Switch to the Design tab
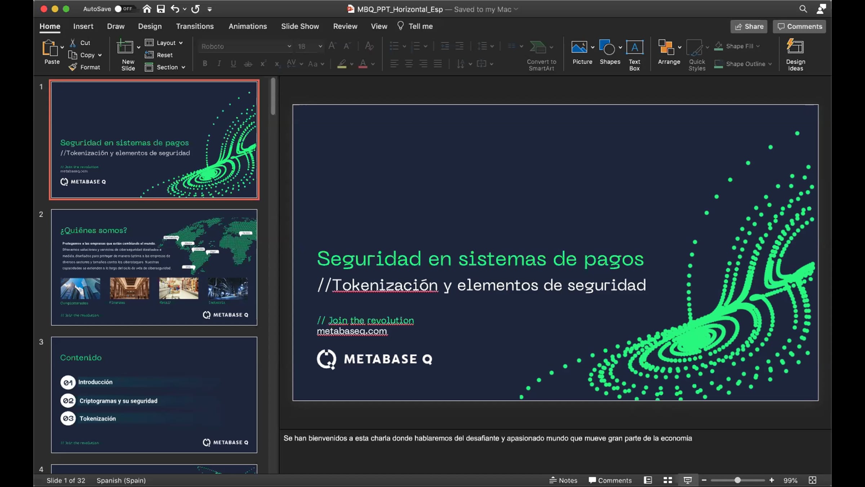 (x=150, y=26)
